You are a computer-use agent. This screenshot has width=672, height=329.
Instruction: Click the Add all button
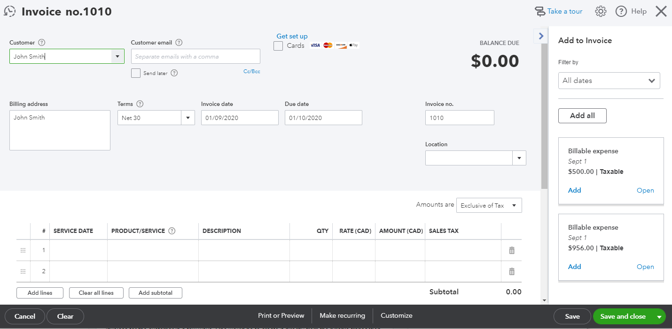[x=582, y=116]
